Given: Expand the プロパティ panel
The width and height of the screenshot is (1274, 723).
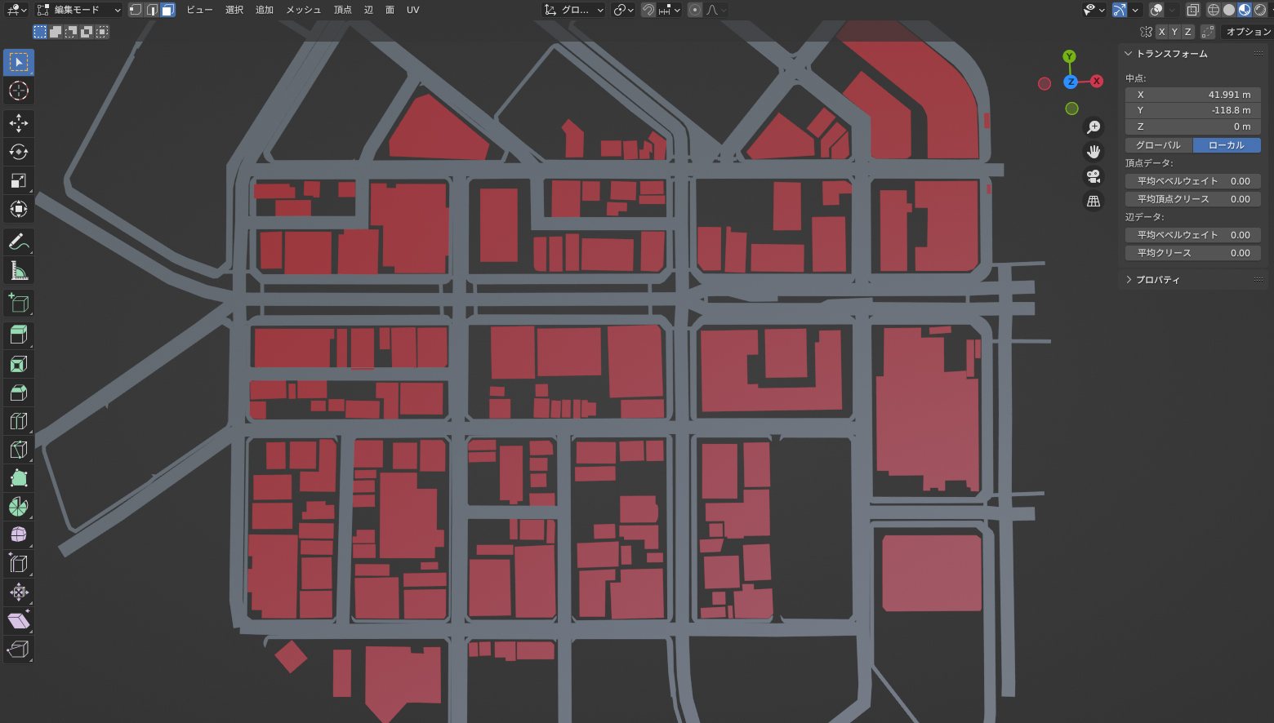Looking at the screenshot, I should 1129,280.
